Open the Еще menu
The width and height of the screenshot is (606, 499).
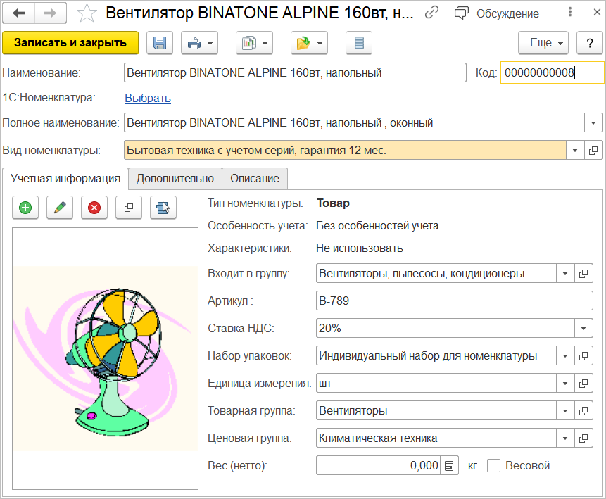(x=543, y=43)
